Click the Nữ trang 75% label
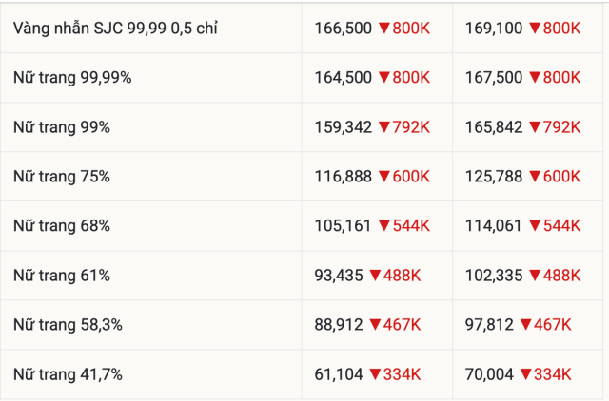The width and height of the screenshot is (609, 401). tap(62, 177)
